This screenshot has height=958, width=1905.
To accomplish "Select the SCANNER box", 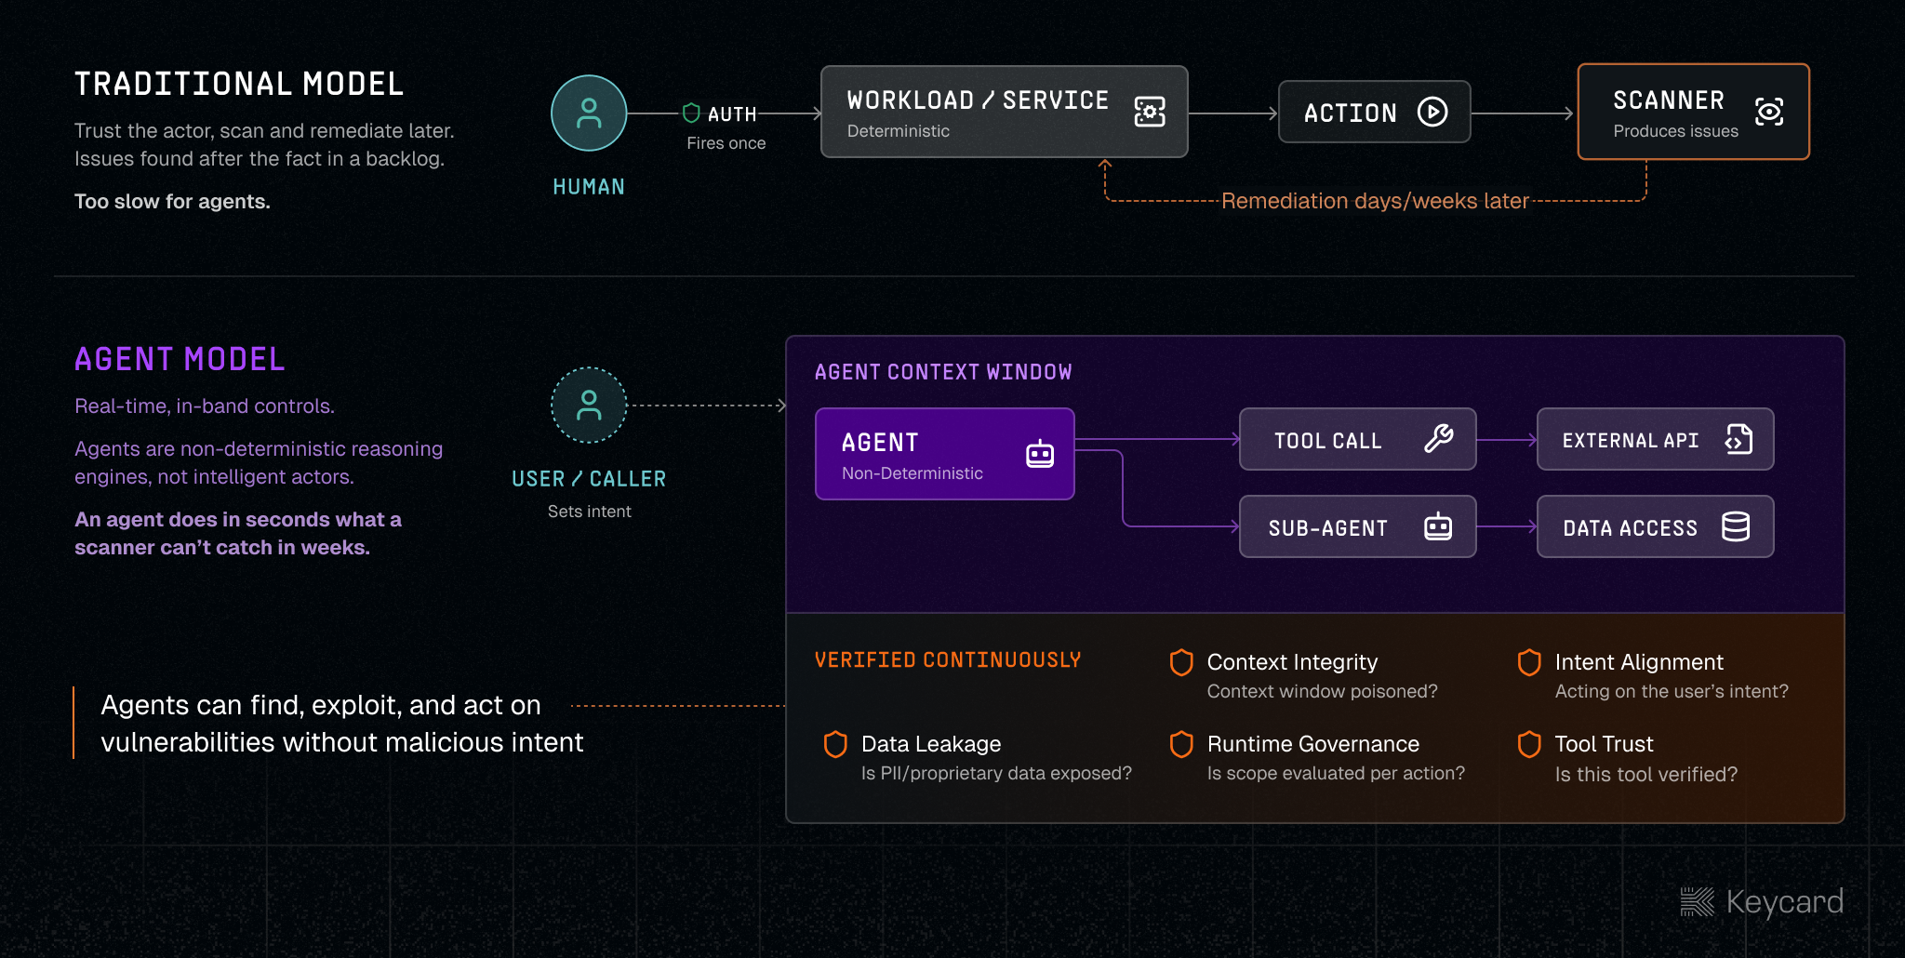I will [x=1694, y=112].
